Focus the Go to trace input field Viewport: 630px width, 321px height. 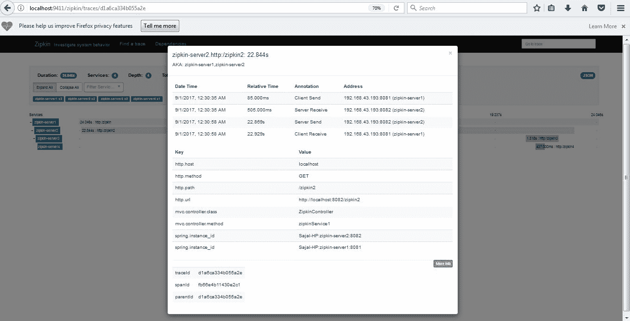coord(558,44)
